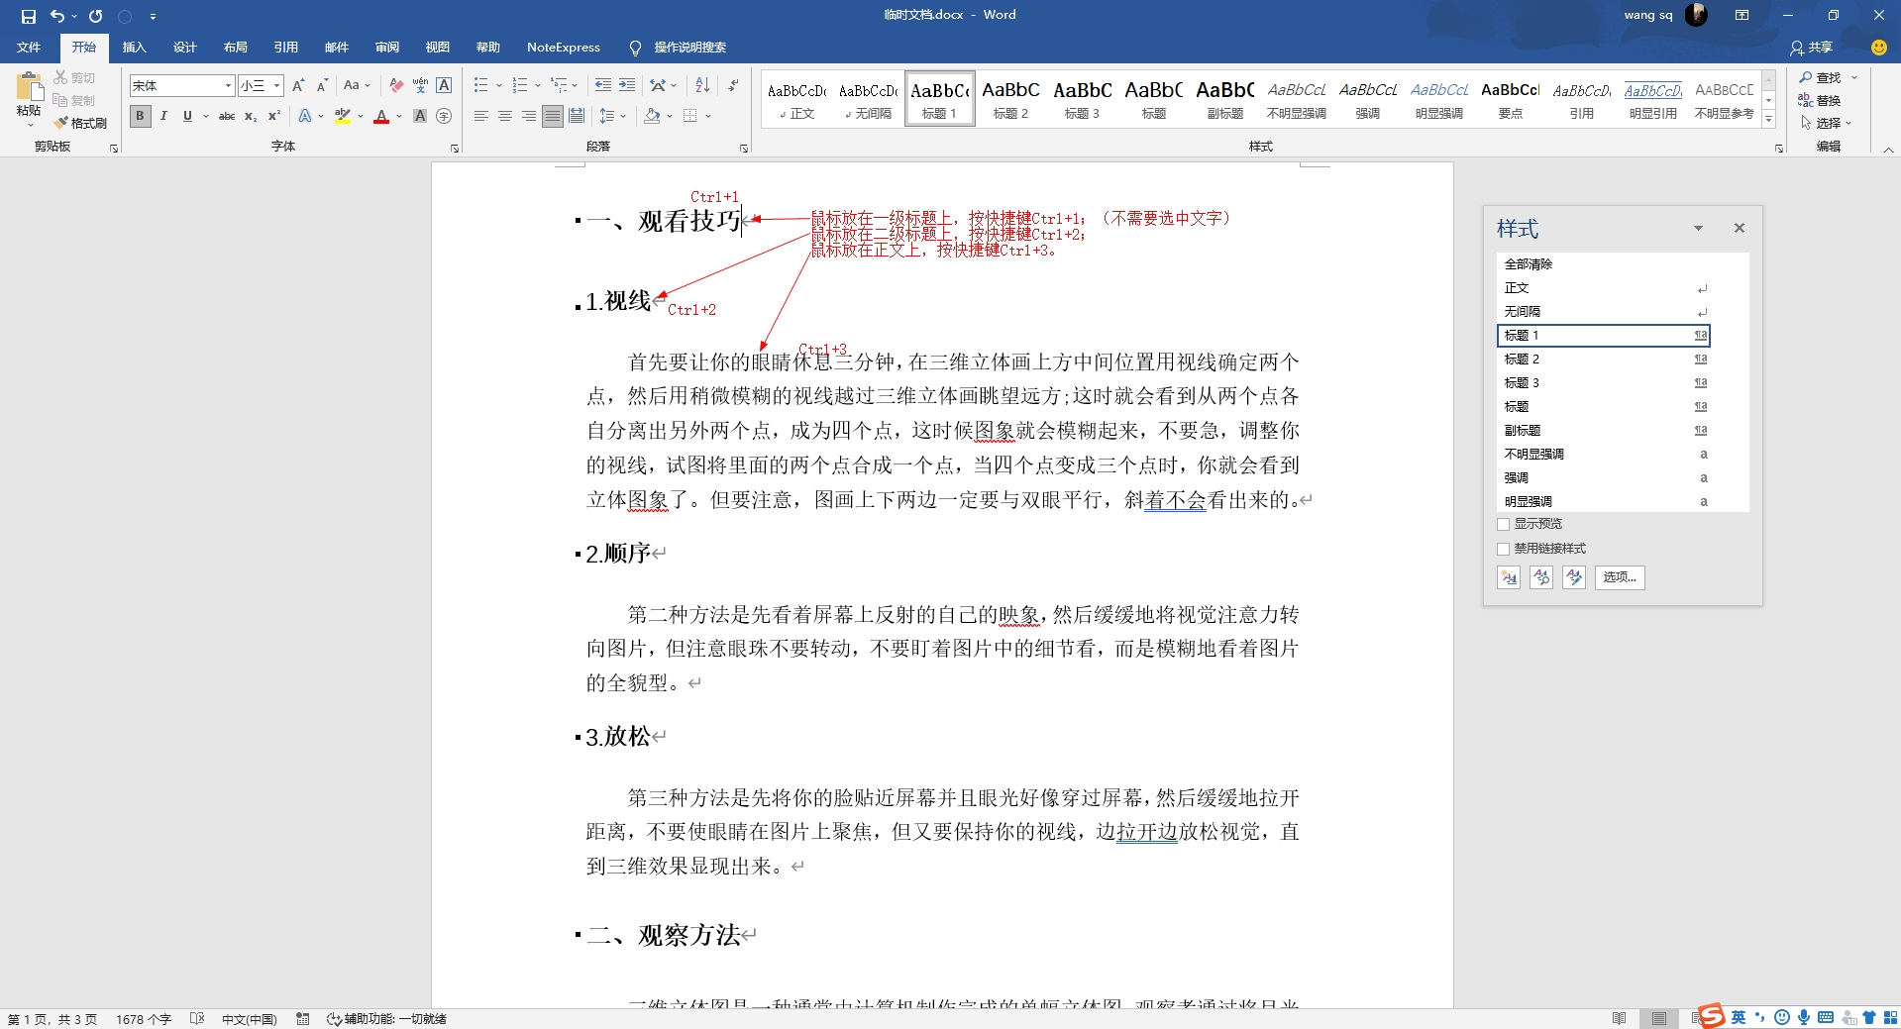This screenshot has height=1029, width=1901.
Task: Open the 文件 menu
Action: (29, 47)
